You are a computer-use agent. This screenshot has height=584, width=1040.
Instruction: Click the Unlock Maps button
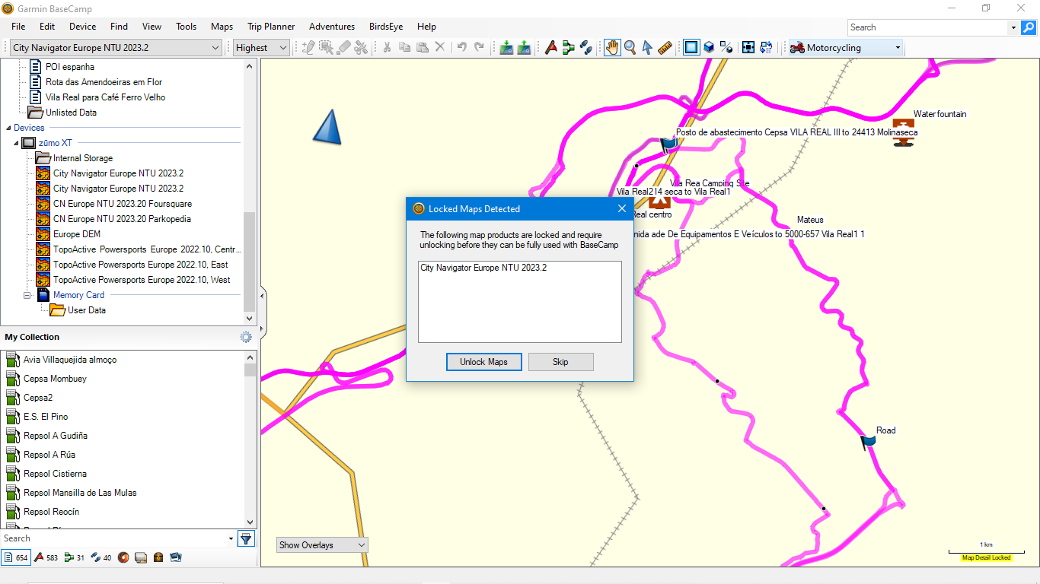[483, 362]
